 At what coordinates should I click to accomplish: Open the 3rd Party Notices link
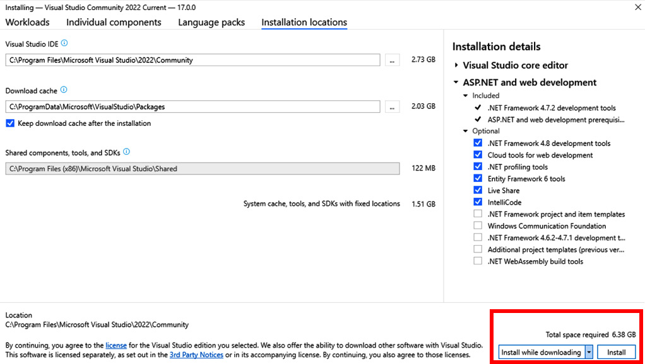[x=197, y=355]
